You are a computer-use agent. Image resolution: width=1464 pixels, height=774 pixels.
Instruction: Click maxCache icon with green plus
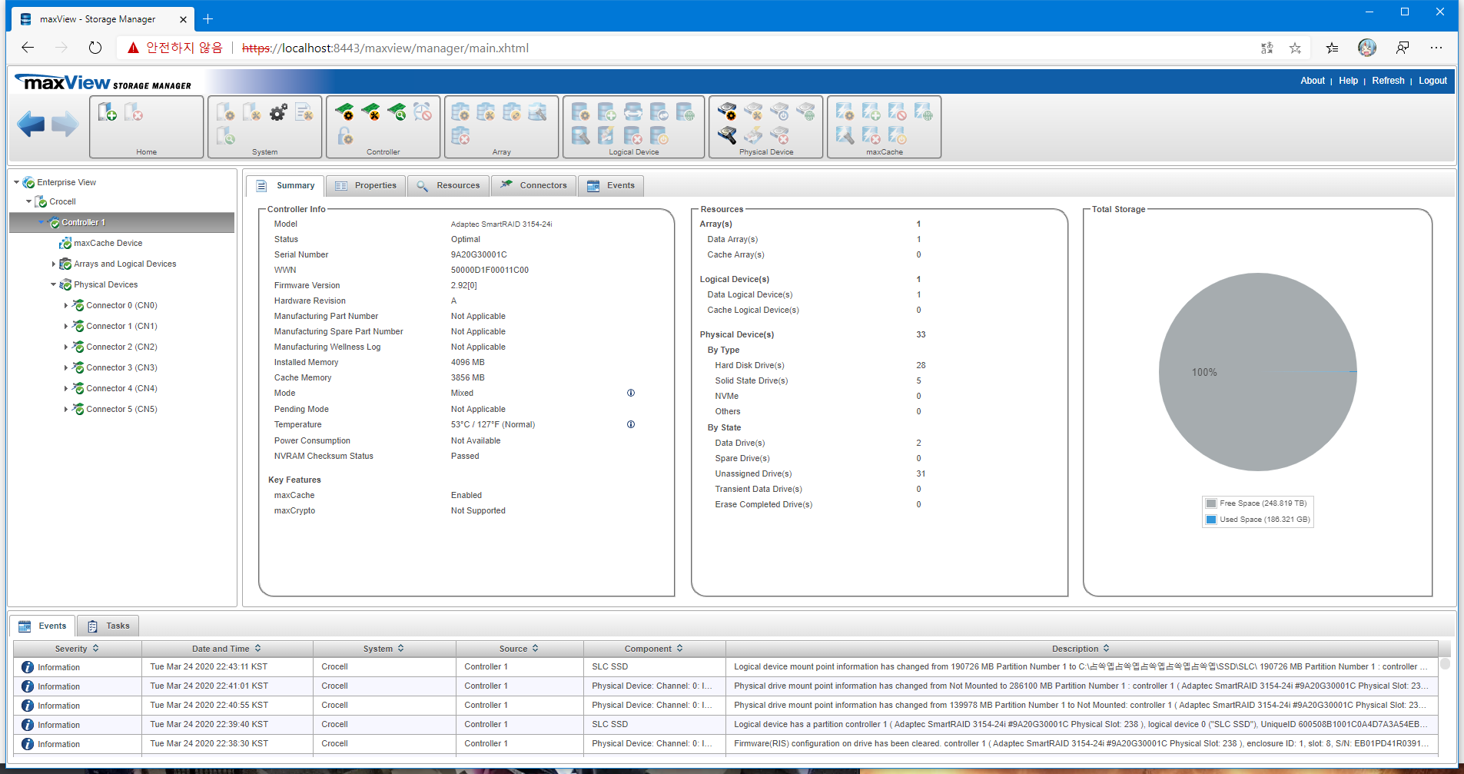tap(871, 113)
